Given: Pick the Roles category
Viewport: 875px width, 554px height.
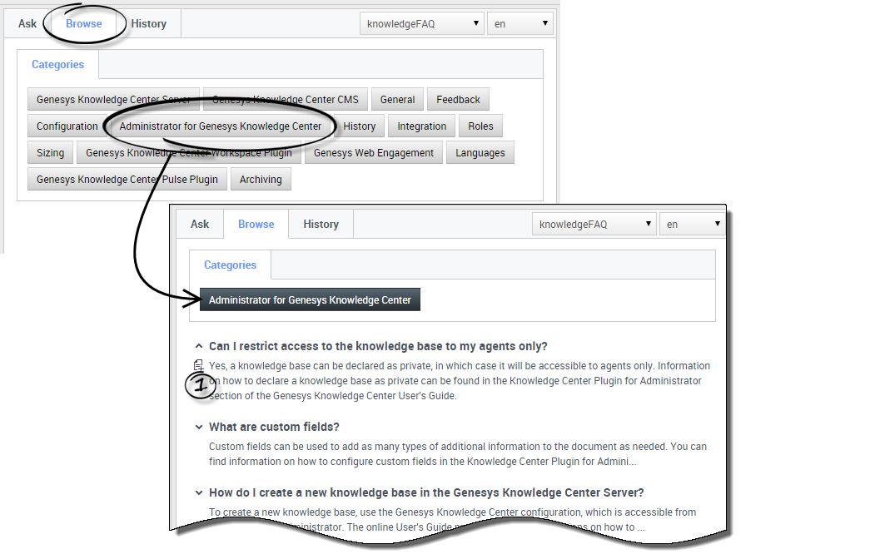Looking at the screenshot, I should (x=480, y=126).
